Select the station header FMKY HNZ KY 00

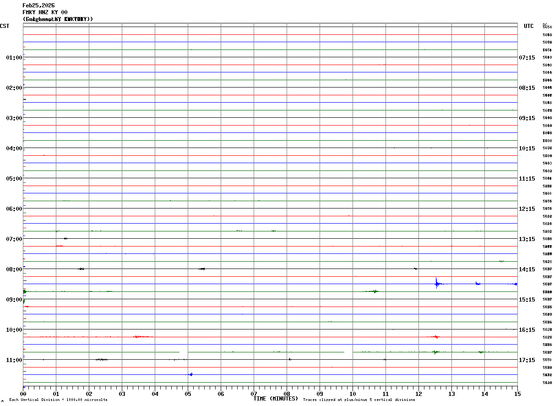click(x=45, y=12)
